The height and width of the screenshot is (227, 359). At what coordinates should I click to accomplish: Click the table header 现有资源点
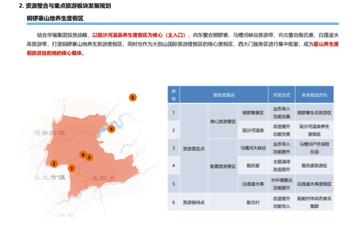[x=224, y=95]
